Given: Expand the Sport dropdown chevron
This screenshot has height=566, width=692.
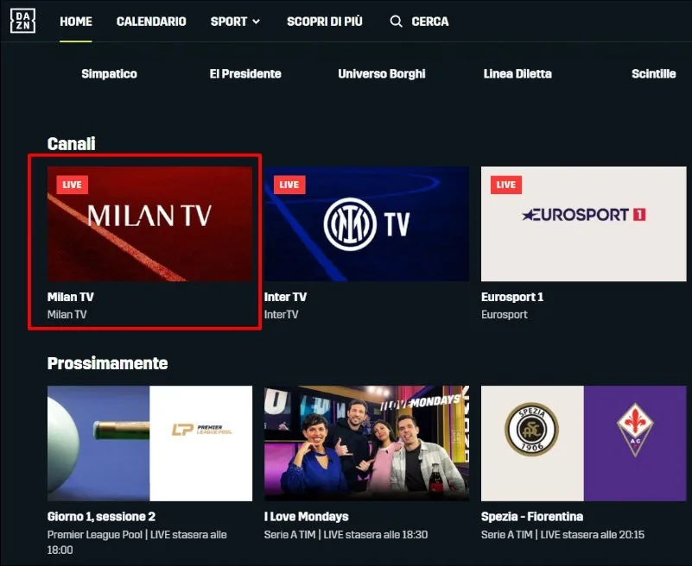Looking at the screenshot, I should (x=256, y=22).
